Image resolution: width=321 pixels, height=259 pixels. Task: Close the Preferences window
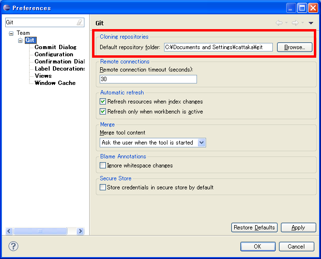313,8
